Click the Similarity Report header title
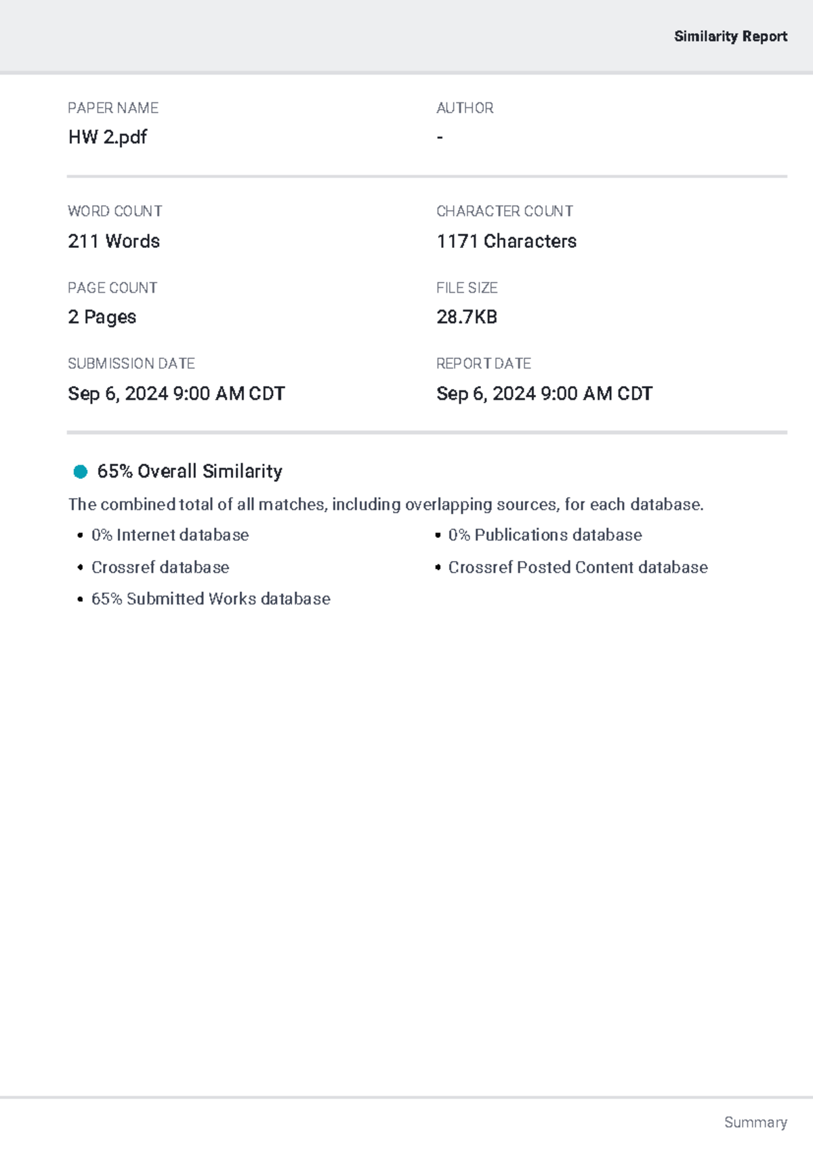This screenshot has width=813, height=1149. pyautogui.click(x=730, y=37)
